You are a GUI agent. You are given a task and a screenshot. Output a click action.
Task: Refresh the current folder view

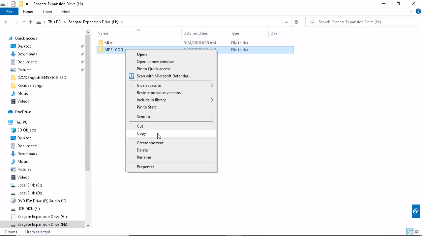point(296,22)
